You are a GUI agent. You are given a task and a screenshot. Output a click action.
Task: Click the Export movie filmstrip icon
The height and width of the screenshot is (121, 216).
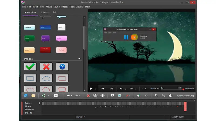point(56,95)
